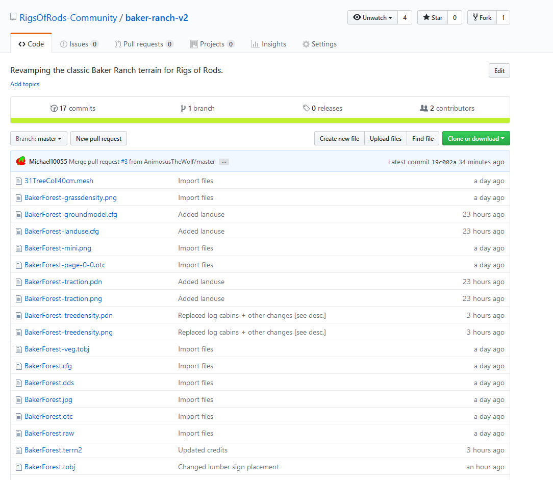553x480 pixels.
Task: Open the Unwatch dropdown
Action: 372,17
